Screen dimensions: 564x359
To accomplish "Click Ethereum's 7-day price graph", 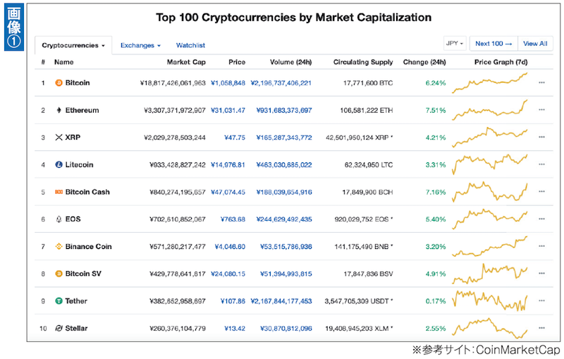I will (490, 109).
